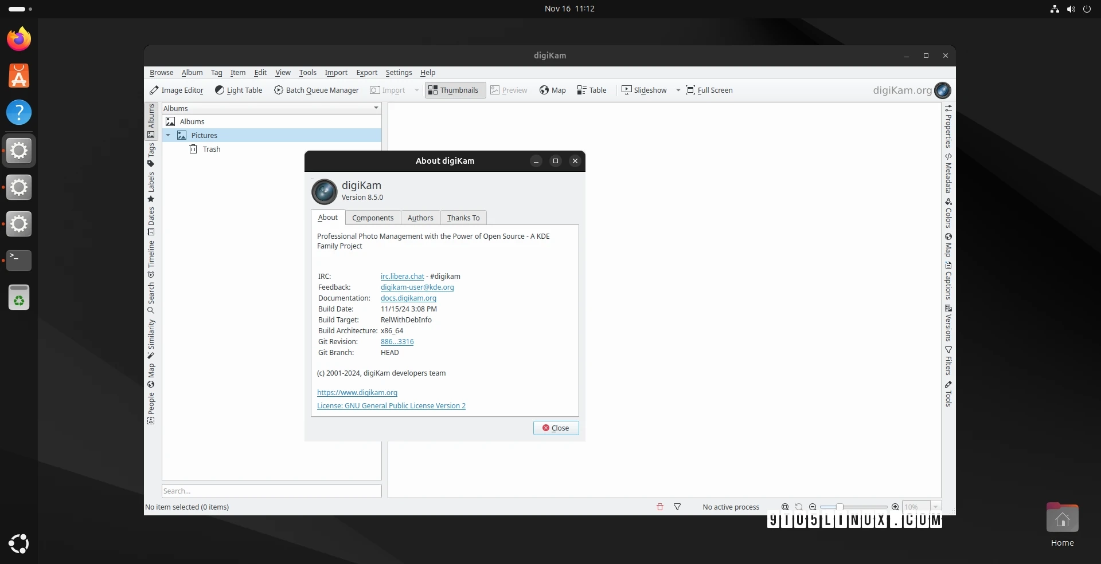
Task: Open Ubuntu App Center from the dock
Action: (x=19, y=76)
